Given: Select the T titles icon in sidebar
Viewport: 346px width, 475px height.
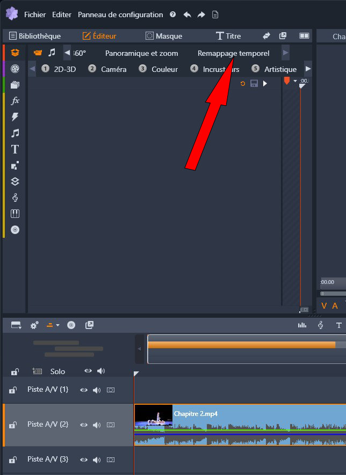Looking at the screenshot, I should (x=15, y=149).
